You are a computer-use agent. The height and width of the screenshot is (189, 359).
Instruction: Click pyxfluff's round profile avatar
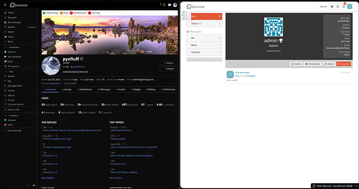click(x=51, y=65)
